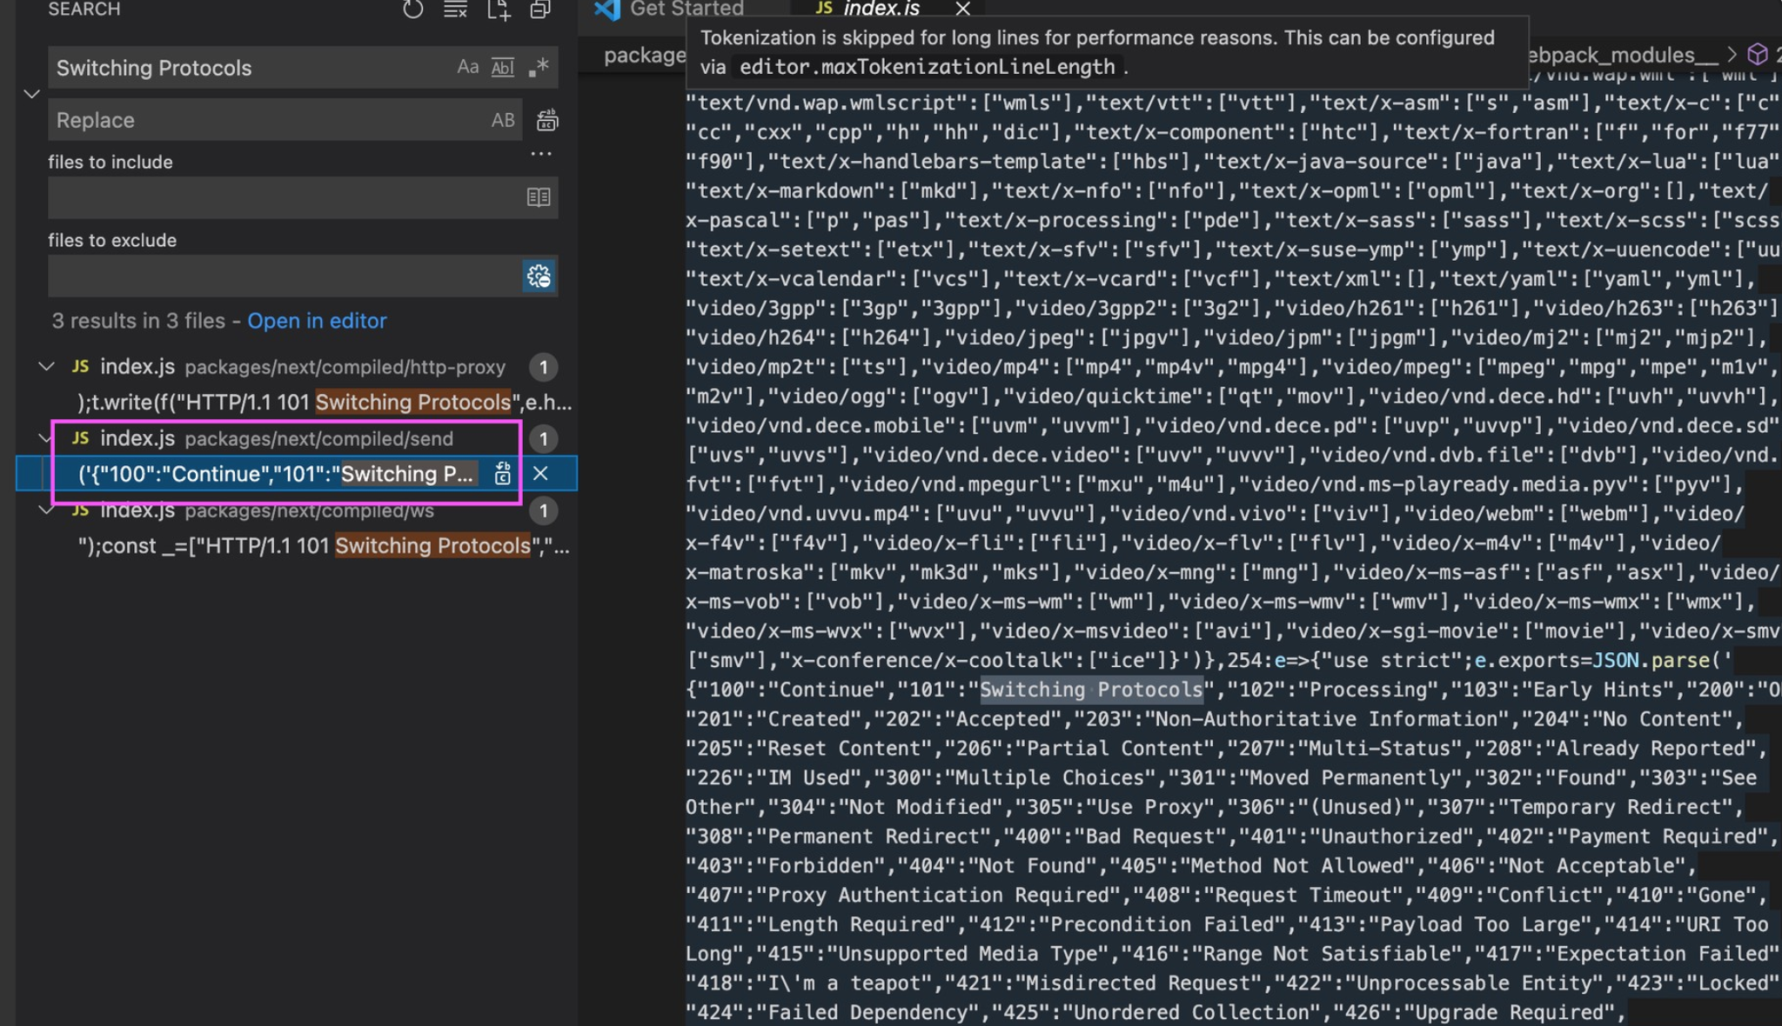Click the JS icon on ws index.js row
Image resolution: width=1782 pixels, height=1026 pixels.
point(80,510)
